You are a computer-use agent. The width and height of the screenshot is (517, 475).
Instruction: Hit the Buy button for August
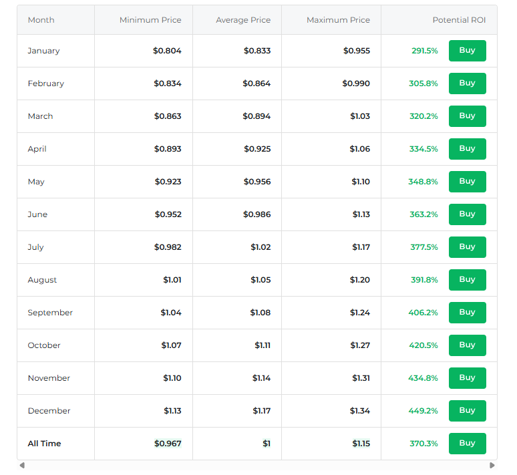pos(467,280)
